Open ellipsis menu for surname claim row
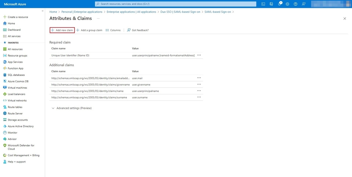 coord(199,97)
